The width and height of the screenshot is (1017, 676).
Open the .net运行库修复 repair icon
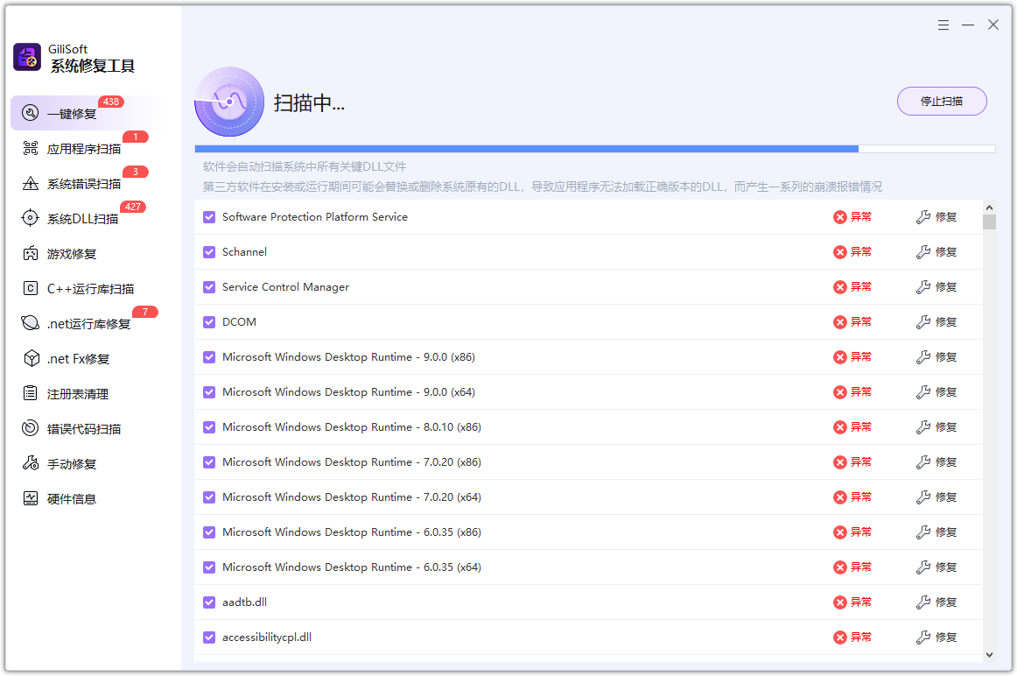[32, 323]
